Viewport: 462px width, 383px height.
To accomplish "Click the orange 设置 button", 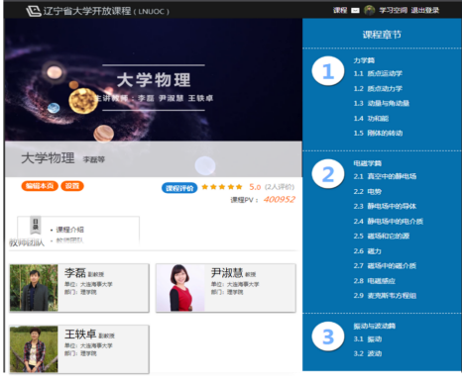I will (x=72, y=186).
